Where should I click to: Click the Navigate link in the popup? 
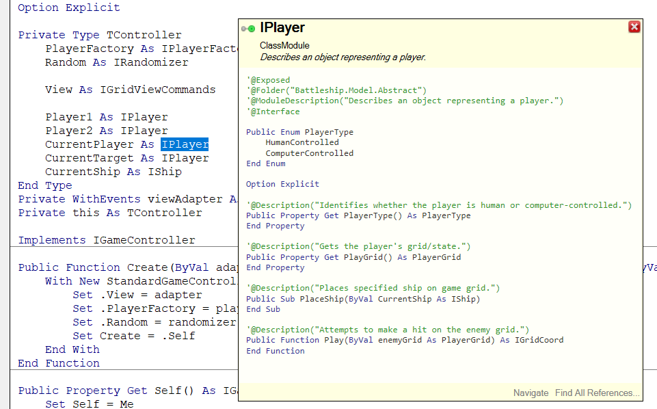[x=531, y=393]
